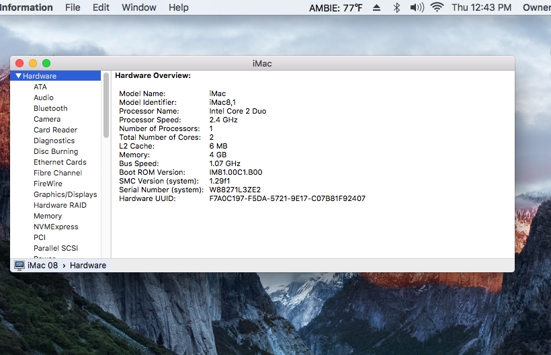Image resolution: width=551 pixels, height=355 pixels.
Task: Open the volume icon in menu bar
Action: [x=417, y=7]
